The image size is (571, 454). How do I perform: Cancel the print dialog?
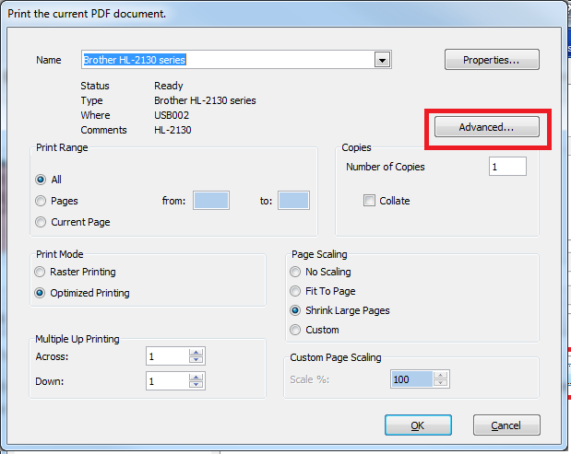click(x=506, y=425)
